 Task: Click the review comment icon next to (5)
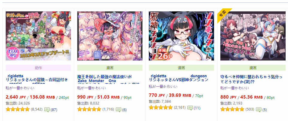click(x=259, y=110)
